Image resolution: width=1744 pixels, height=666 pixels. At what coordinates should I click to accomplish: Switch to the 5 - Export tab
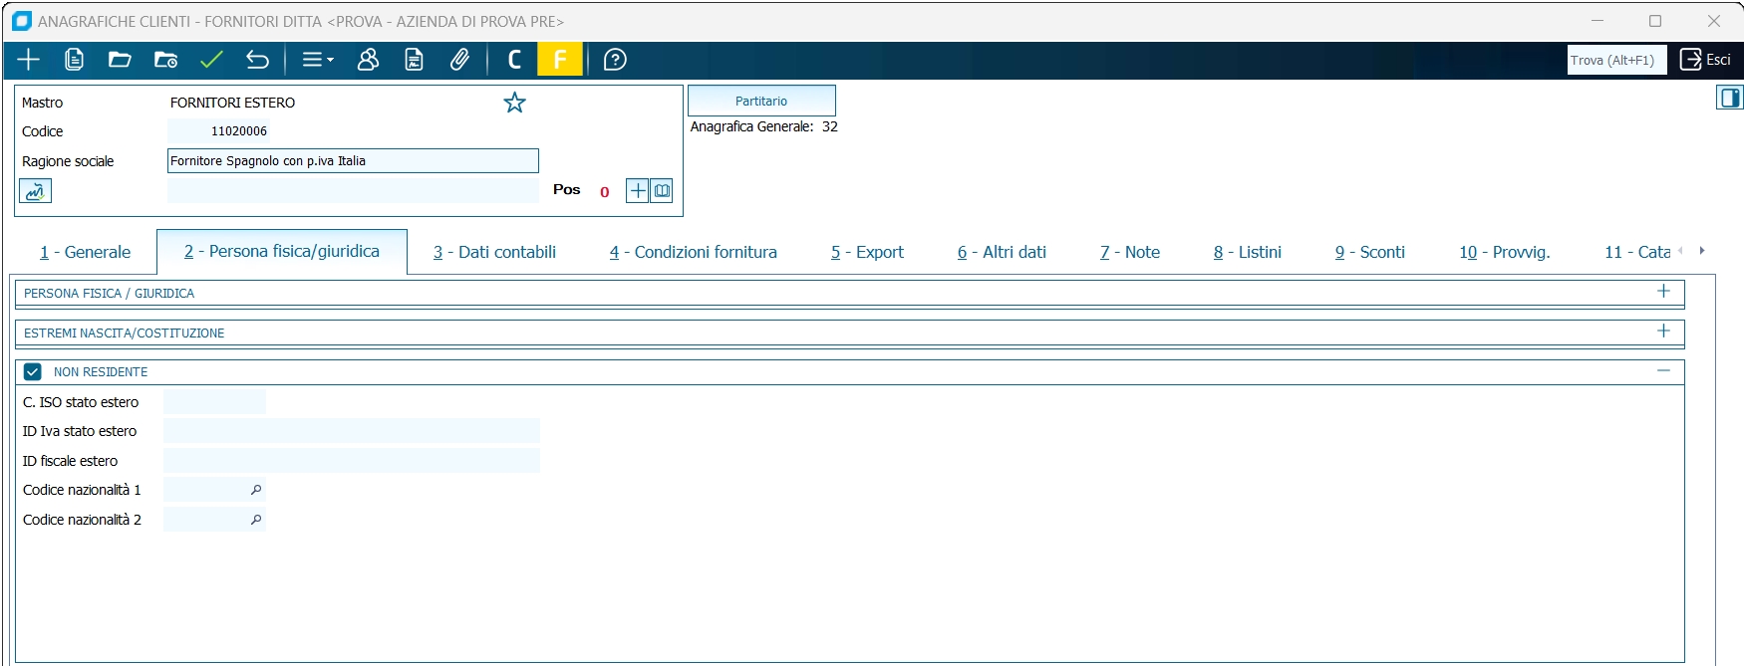tap(867, 253)
